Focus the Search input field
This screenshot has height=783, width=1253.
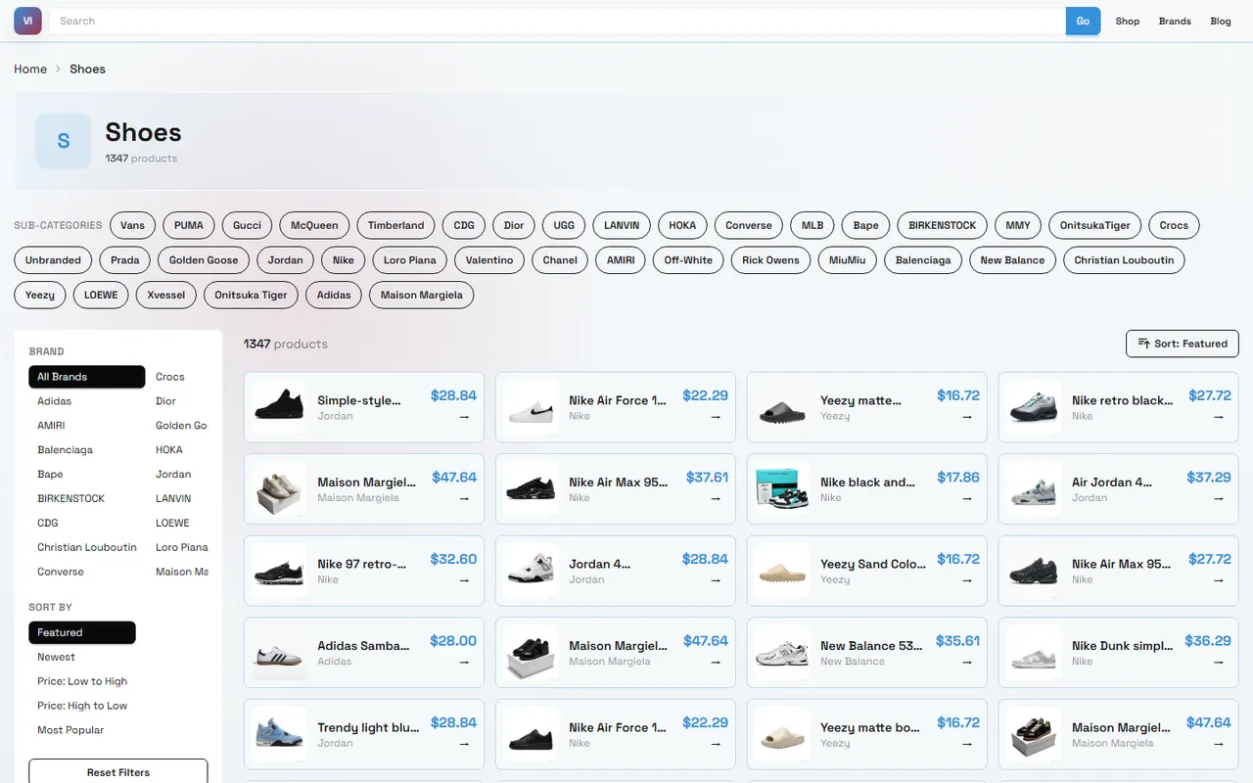558,21
